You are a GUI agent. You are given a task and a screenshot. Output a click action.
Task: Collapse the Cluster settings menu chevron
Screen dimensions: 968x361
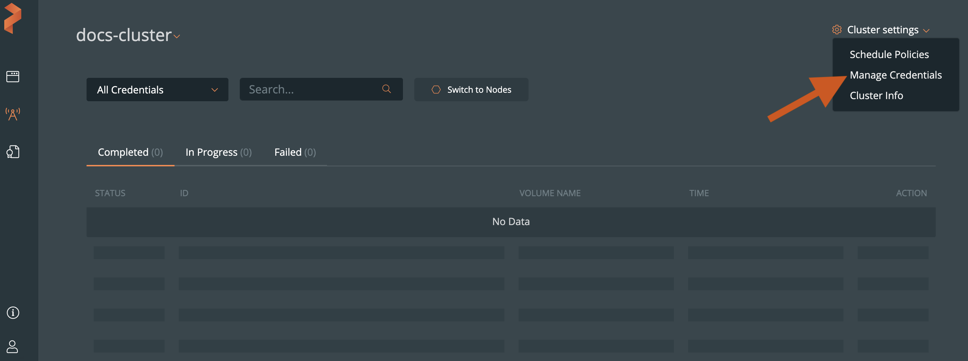click(926, 31)
